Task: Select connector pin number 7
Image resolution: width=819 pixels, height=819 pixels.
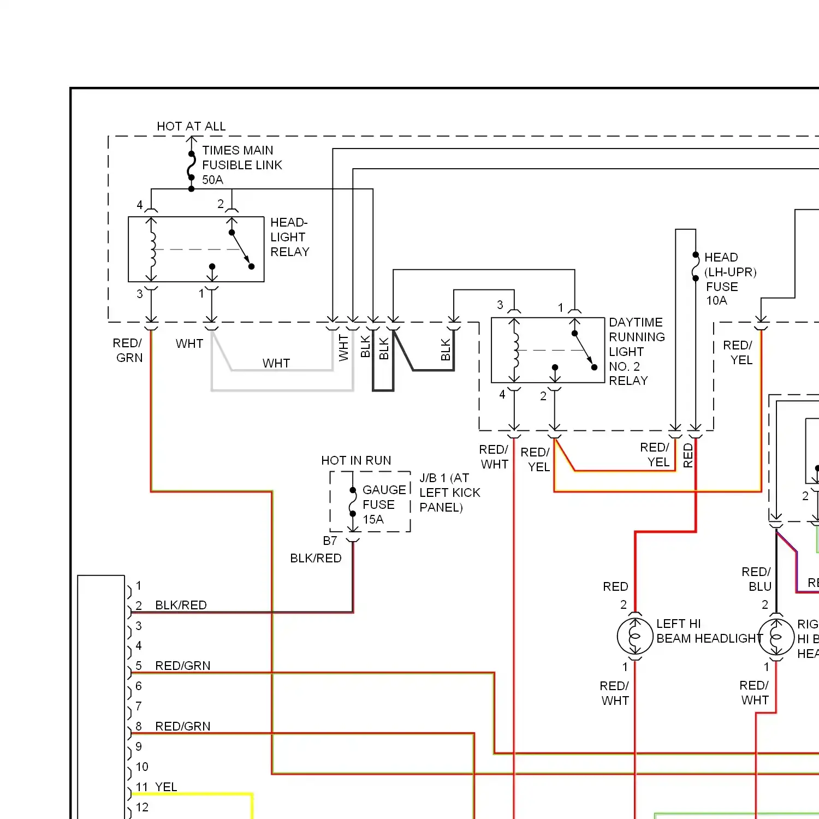Action: click(139, 706)
